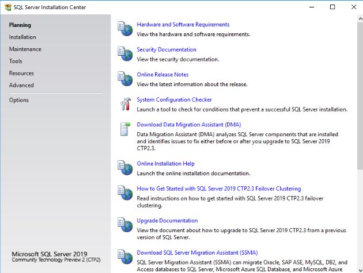Image resolution: width=363 pixels, height=273 pixels.
Task: Click 'View the security documentation.' description
Action: click(178, 59)
